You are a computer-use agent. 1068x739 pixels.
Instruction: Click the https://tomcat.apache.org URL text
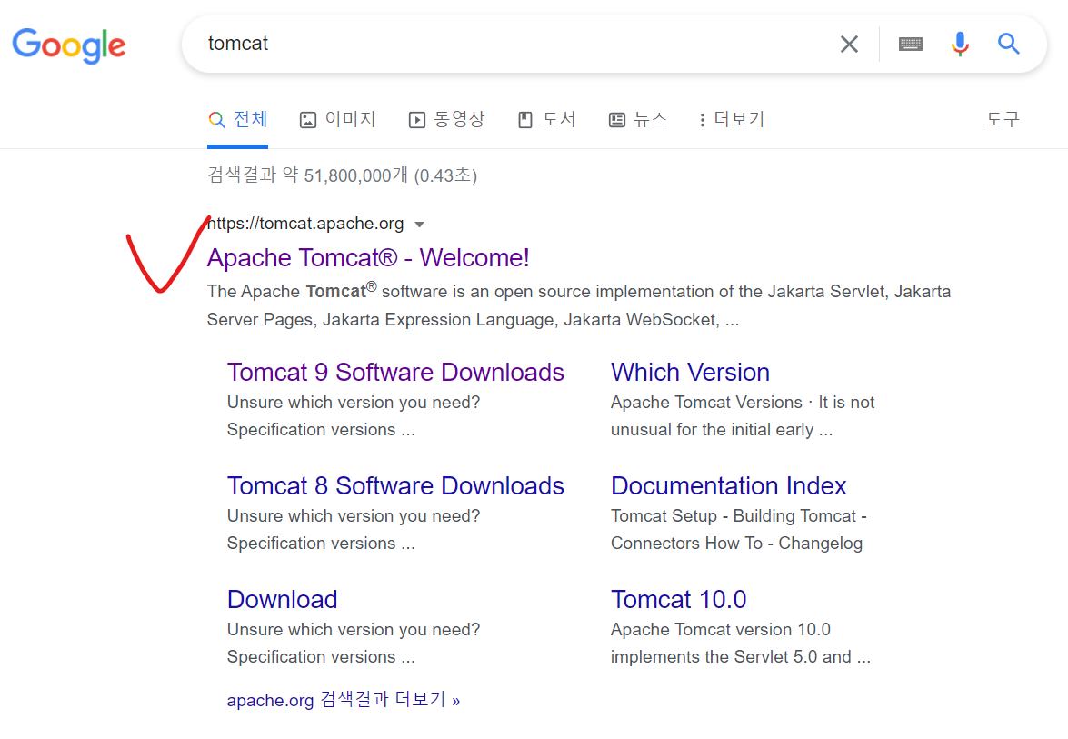click(305, 224)
